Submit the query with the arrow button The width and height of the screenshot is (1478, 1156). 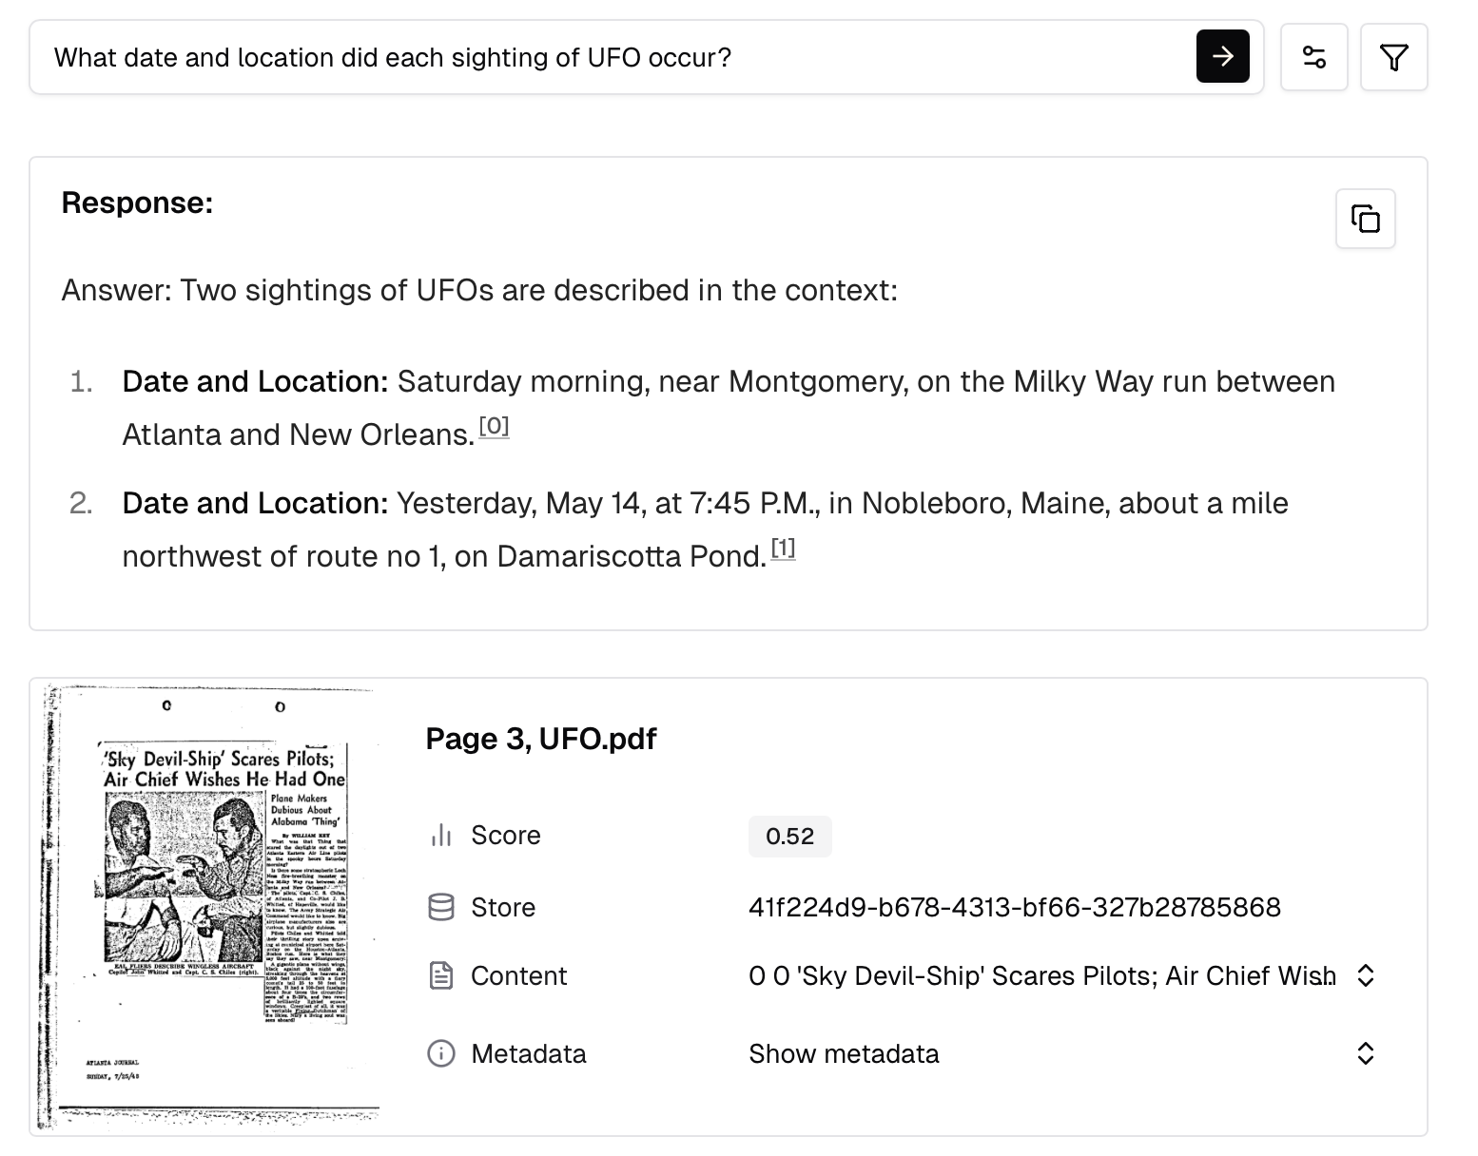coord(1222,57)
